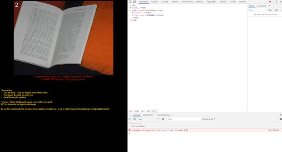Open console settings gear icon
Image resolution: width=282 pixels, height=152 pixels.
click(x=280, y=119)
